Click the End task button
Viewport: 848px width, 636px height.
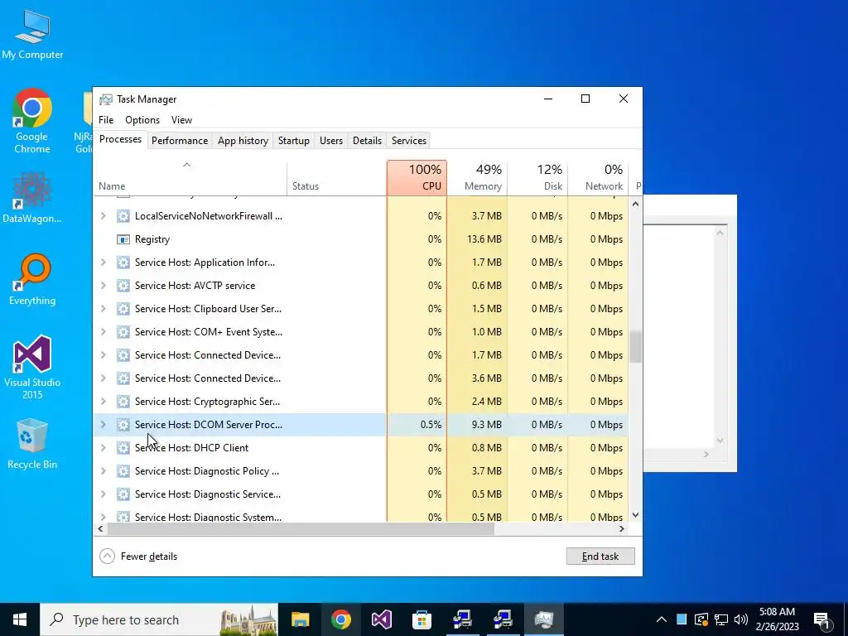click(x=600, y=556)
